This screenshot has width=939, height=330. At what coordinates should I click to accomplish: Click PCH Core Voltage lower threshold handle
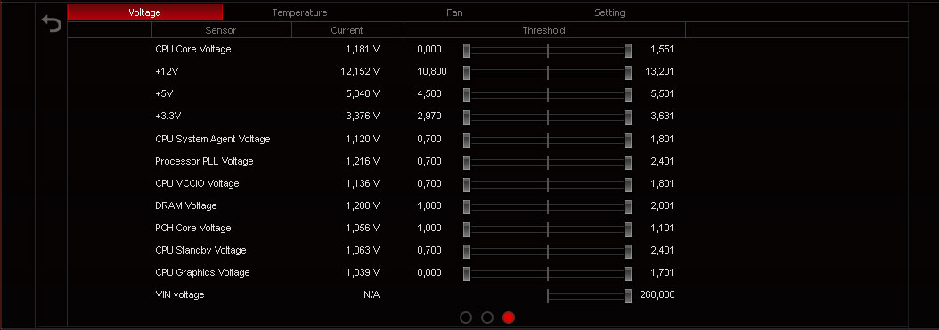point(467,229)
